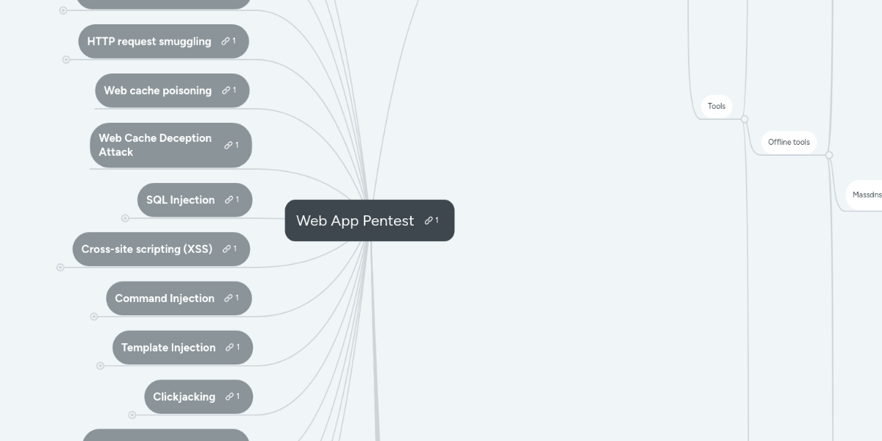Image resolution: width=882 pixels, height=441 pixels.
Task: Select the Template Injection topic bubble
Action: click(x=168, y=347)
